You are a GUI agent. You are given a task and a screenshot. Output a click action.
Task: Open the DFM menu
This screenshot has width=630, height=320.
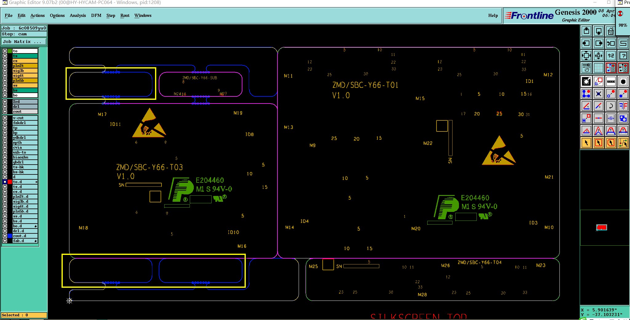(96, 15)
